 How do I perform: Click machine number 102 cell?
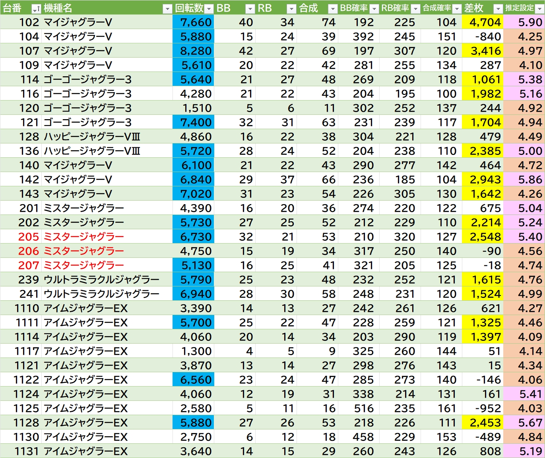(x=21, y=22)
